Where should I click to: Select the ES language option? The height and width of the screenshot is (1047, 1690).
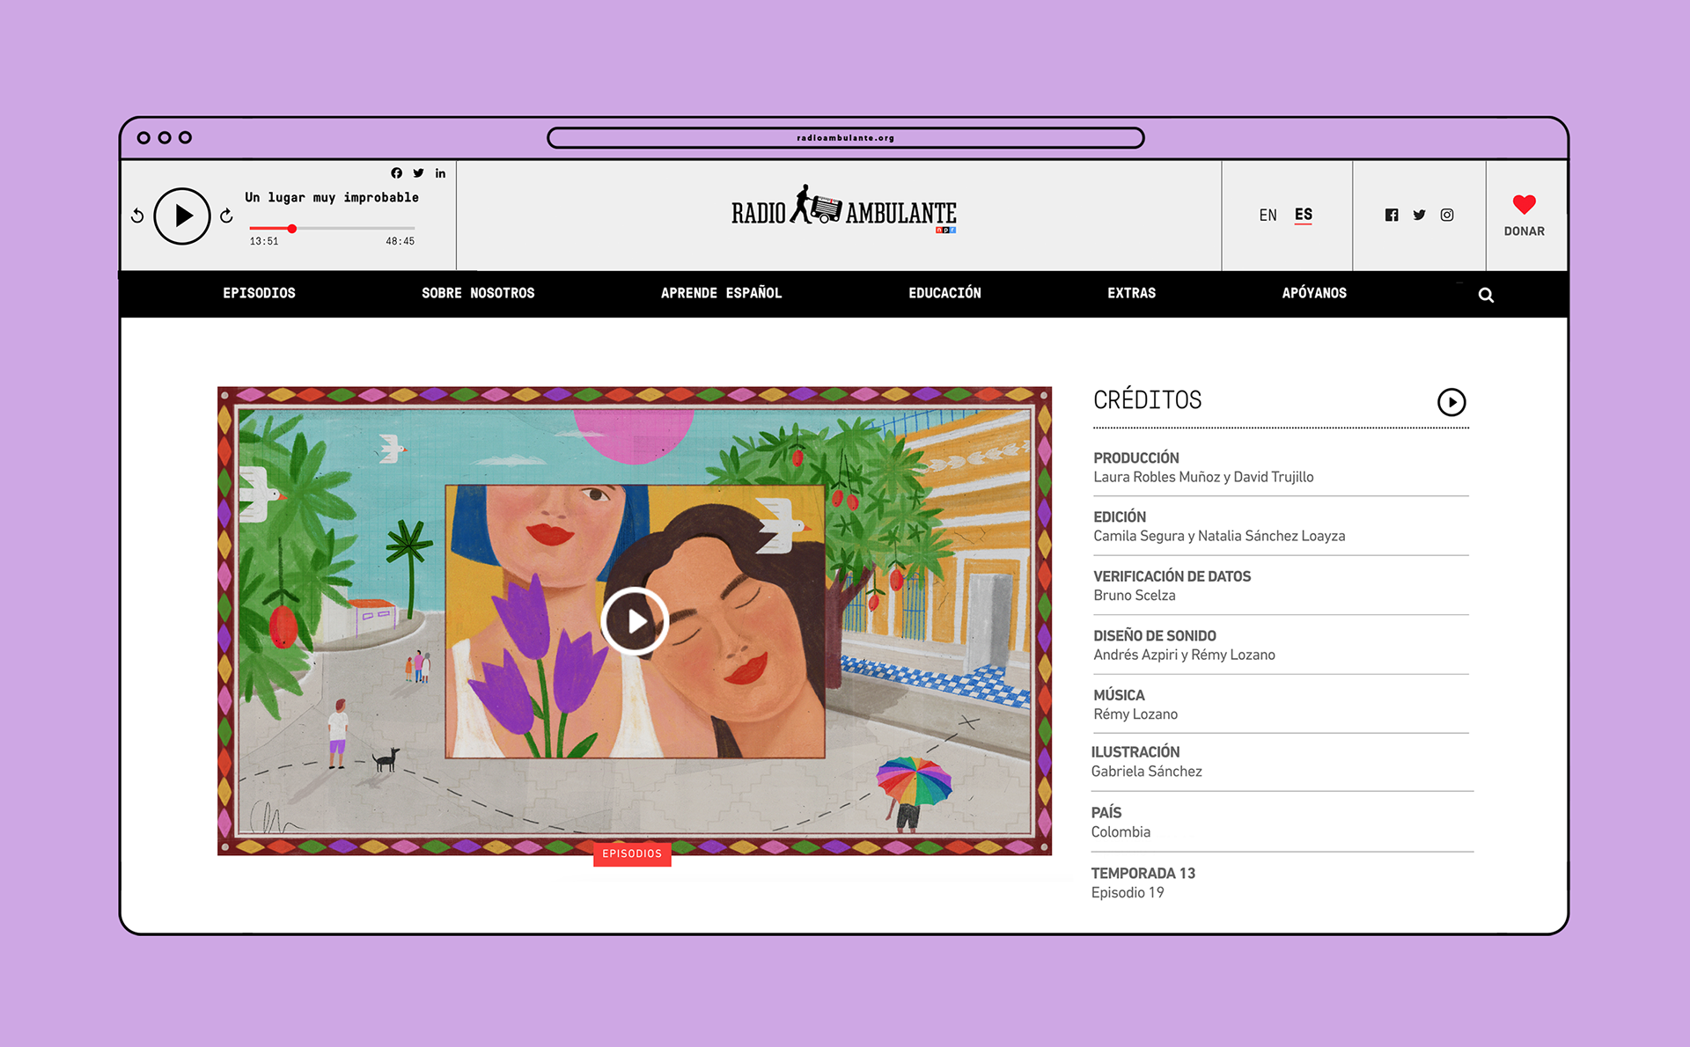click(1303, 215)
